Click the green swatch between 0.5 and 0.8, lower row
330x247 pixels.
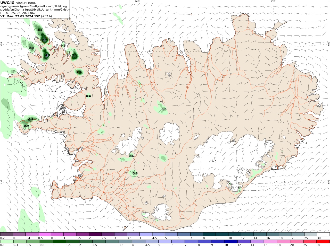tap(33, 241)
